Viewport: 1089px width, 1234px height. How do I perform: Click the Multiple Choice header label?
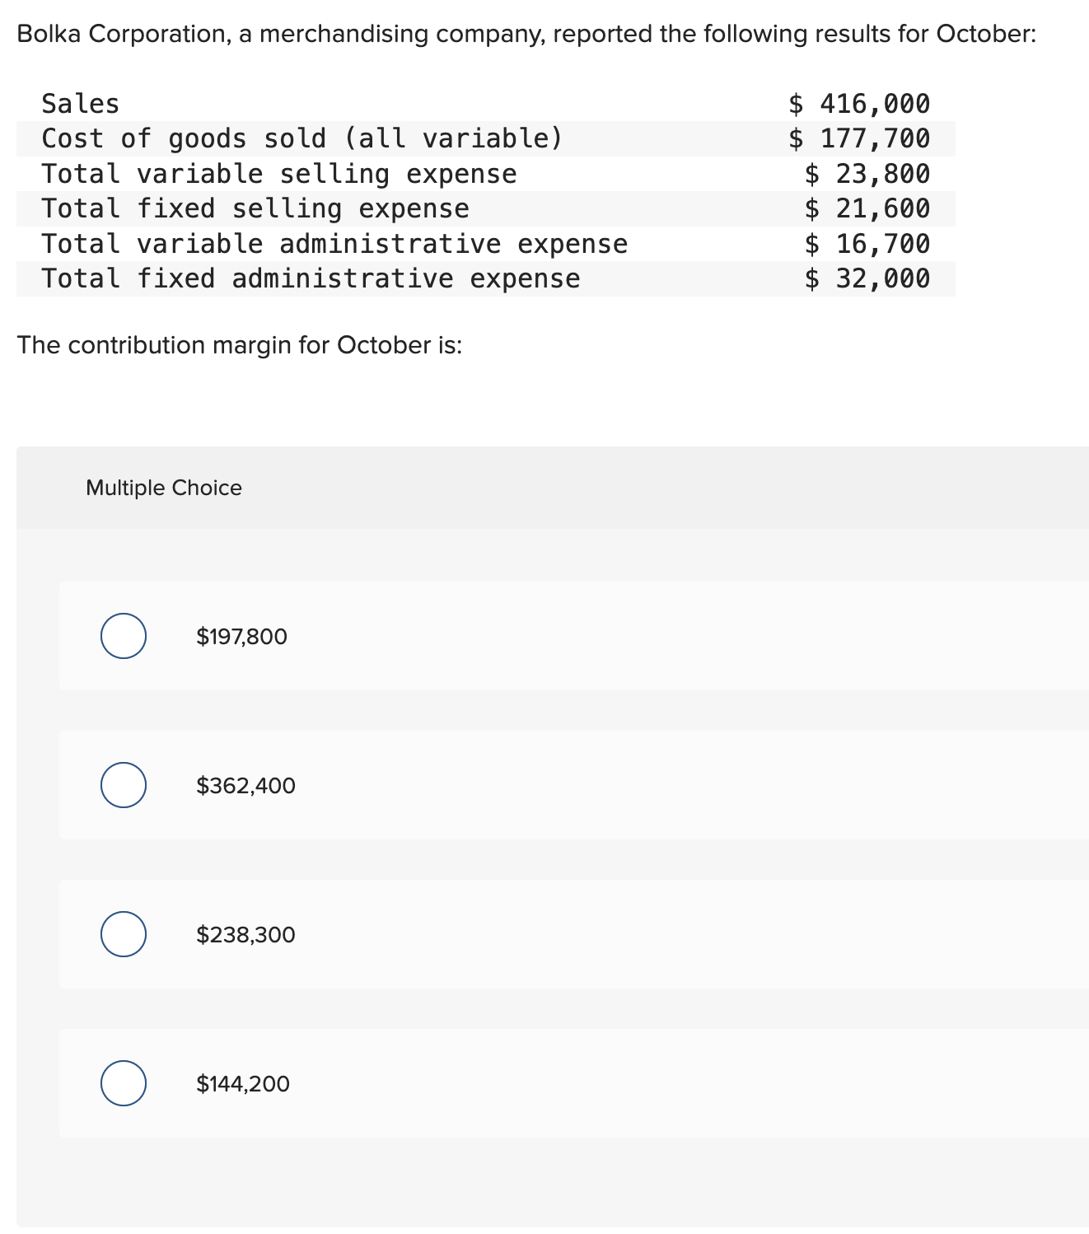pos(164,488)
